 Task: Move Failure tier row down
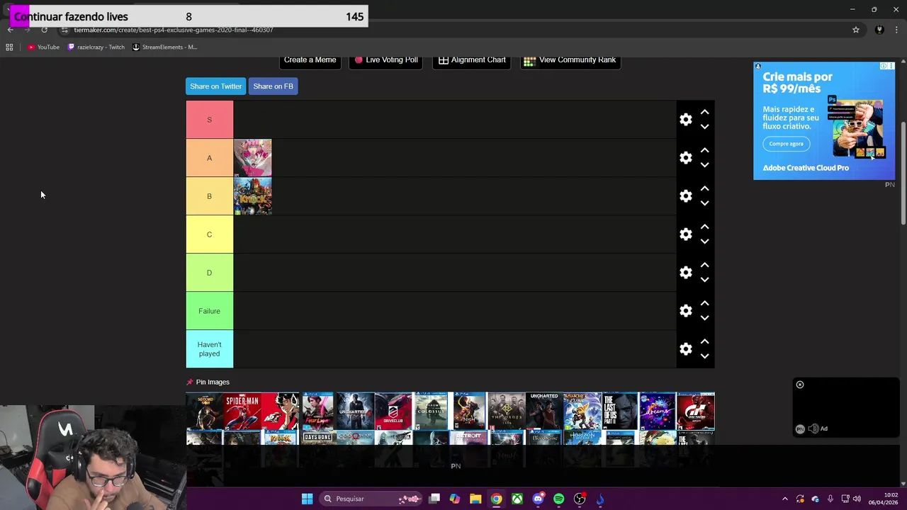tap(704, 318)
